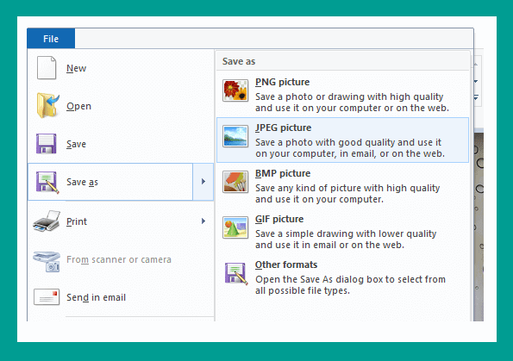The width and height of the screenshot is (513, 361).
Task: Click the BMP picture paintbrush icon
Action: point(235,182)
